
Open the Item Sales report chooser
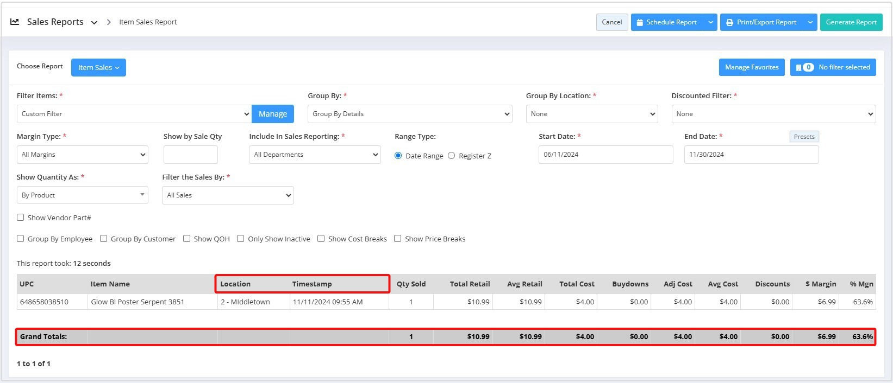(98, 67)
